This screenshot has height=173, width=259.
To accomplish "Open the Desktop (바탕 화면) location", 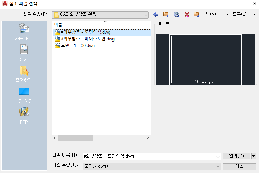I will coord(24,95).
